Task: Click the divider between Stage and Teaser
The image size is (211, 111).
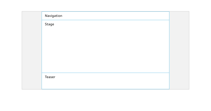Action: pos(105,73)
